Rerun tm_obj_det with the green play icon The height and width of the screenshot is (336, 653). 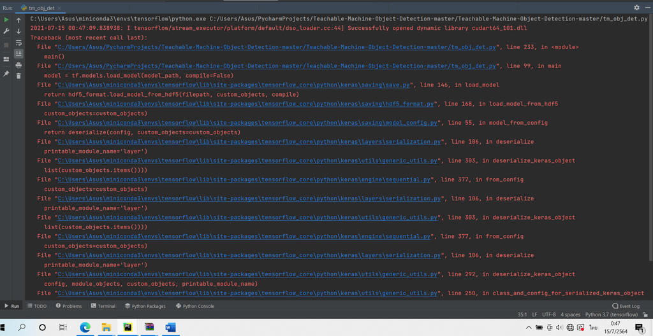(x=6, y=20)
